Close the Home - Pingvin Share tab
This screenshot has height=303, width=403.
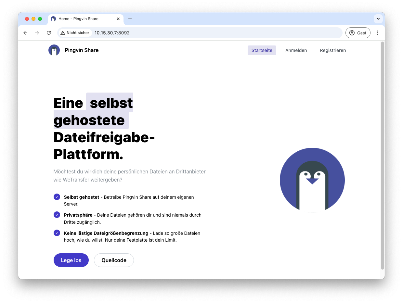pos(118,19)
